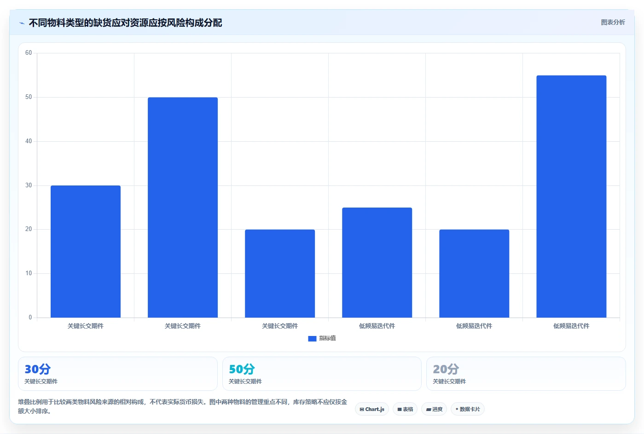Click the 指标值 legend text

click(327, 338)
